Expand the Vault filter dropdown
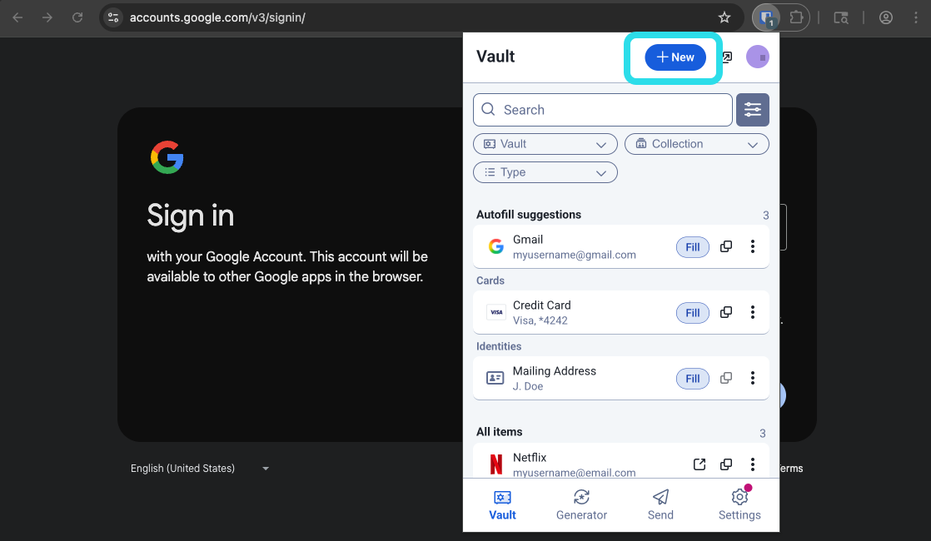Image resolution: width=931 pixels, height=541 pixels. pos(545,143)
